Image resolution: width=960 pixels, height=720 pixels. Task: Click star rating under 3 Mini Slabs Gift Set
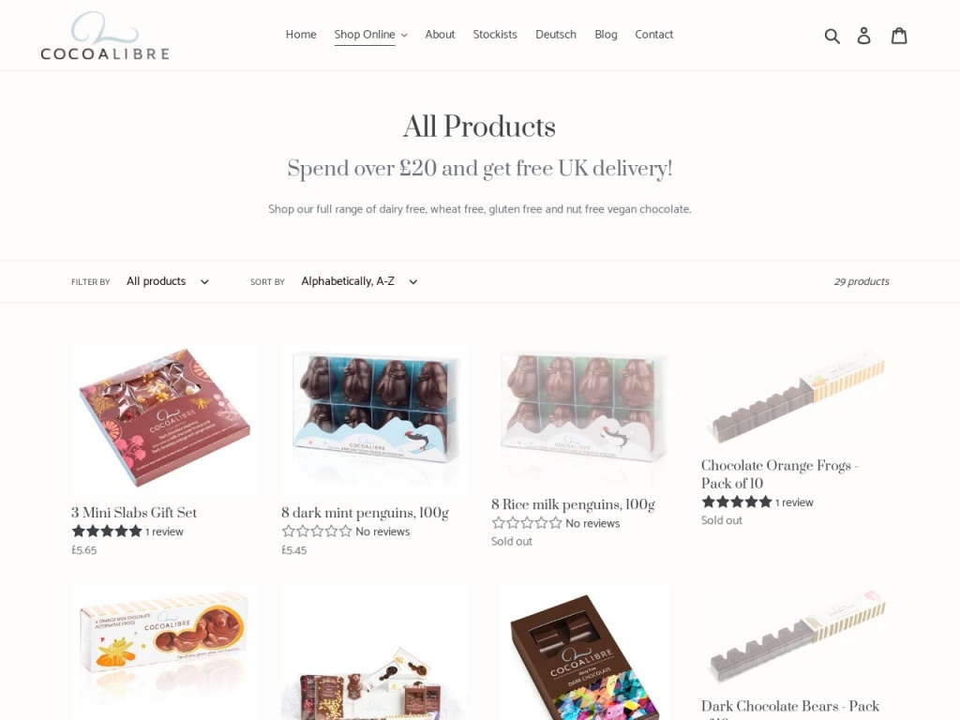tap(107, 532)
